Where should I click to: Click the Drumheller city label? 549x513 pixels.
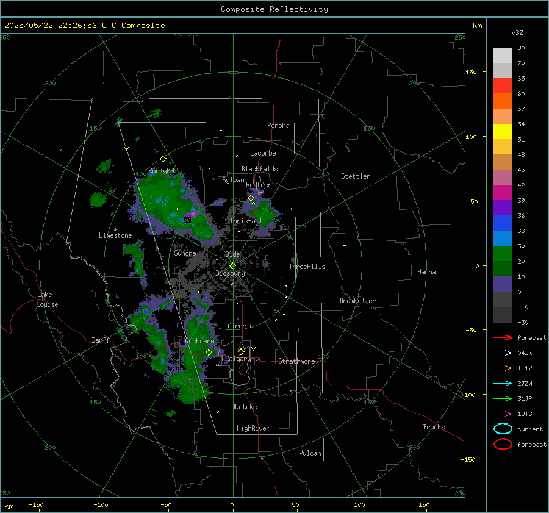[357, 301]
